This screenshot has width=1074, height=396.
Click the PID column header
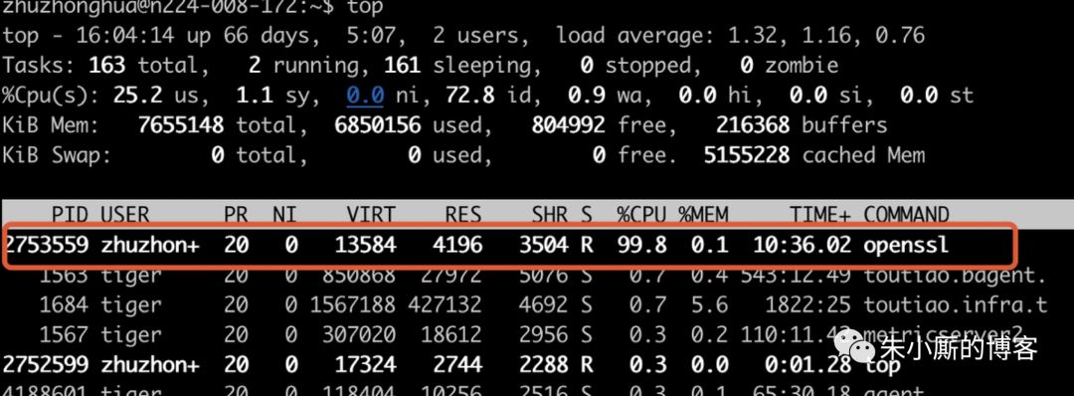coord(70,215)
